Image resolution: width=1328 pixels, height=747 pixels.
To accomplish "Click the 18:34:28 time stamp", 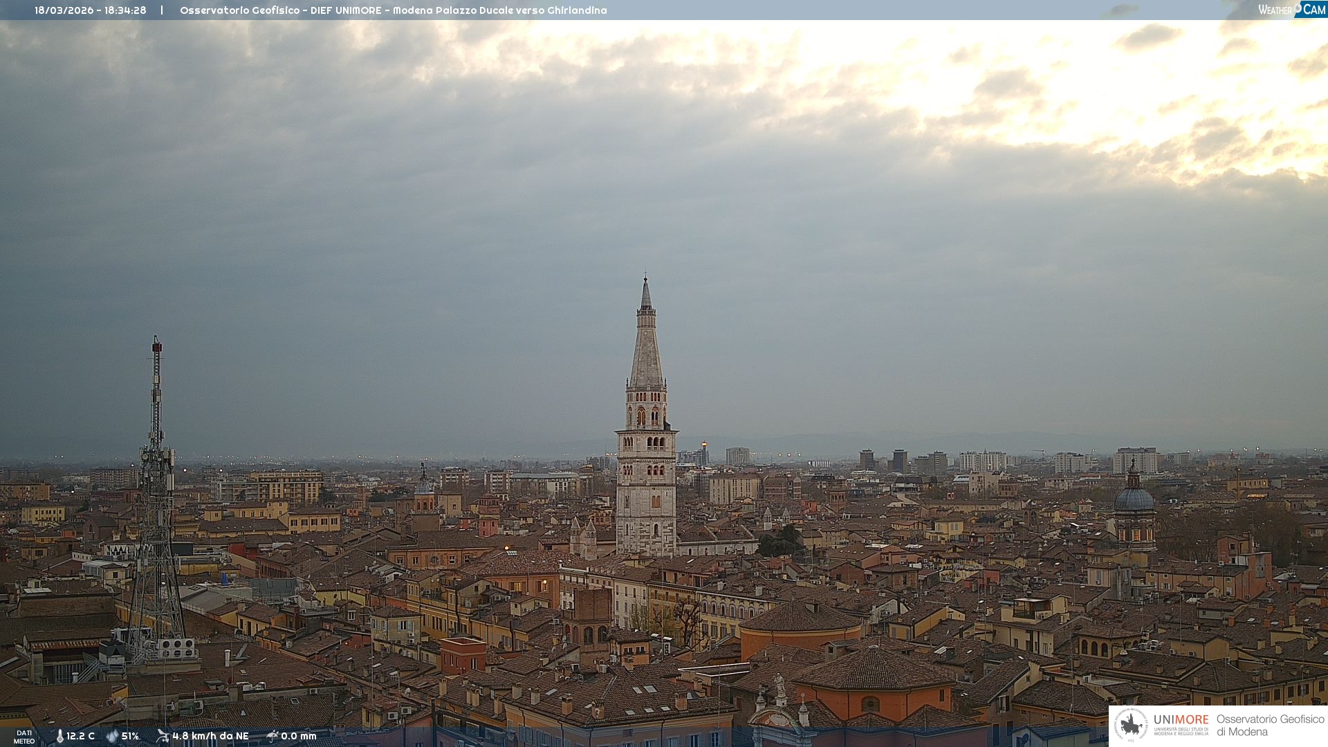I will (x=125, y=10).
